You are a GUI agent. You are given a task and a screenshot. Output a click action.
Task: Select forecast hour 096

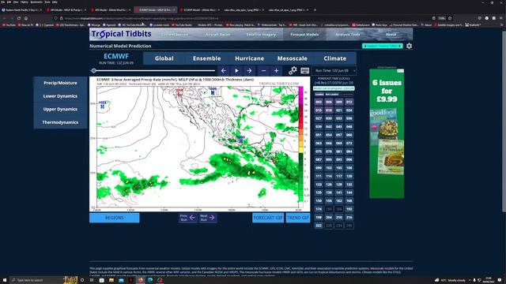349,159
